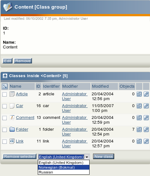The width and height of the screenshot is (150, 176).
Task: Click the class group folder icon in header
Action: (x=8, y=7)
